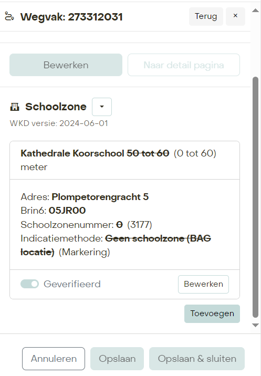Click Opslaan & sluiten

tap(197, 359)
